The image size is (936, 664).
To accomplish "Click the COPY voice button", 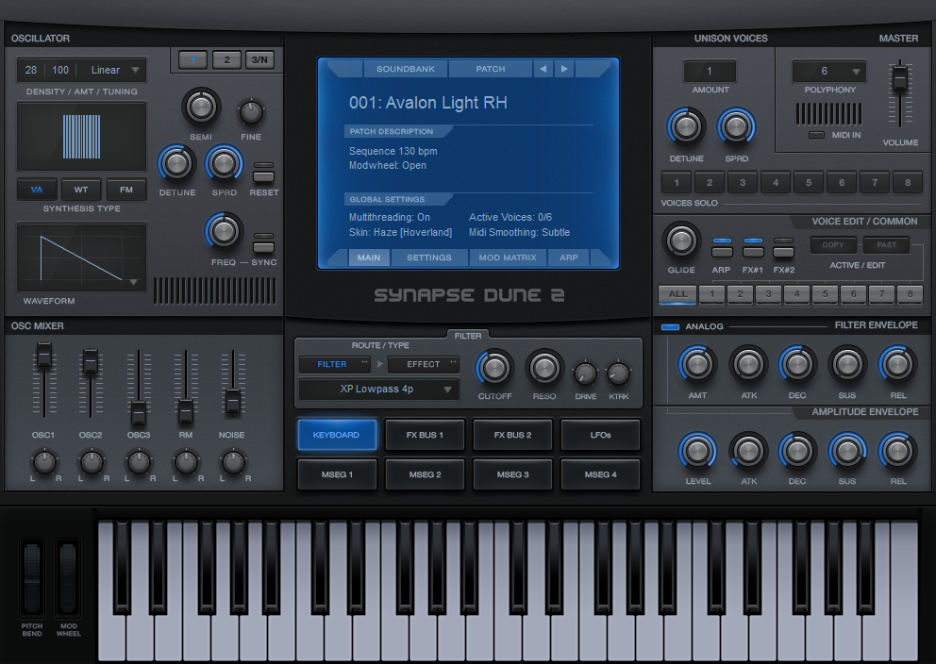I will pyautogui.click(x=833, y=244).
